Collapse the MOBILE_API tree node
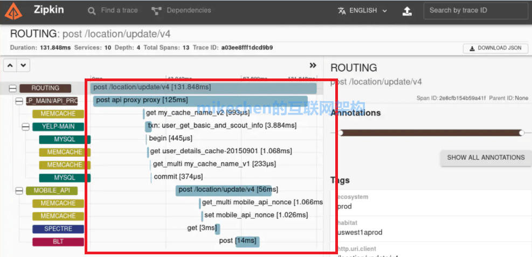This screenshot has height=257, width=532. 19,191
